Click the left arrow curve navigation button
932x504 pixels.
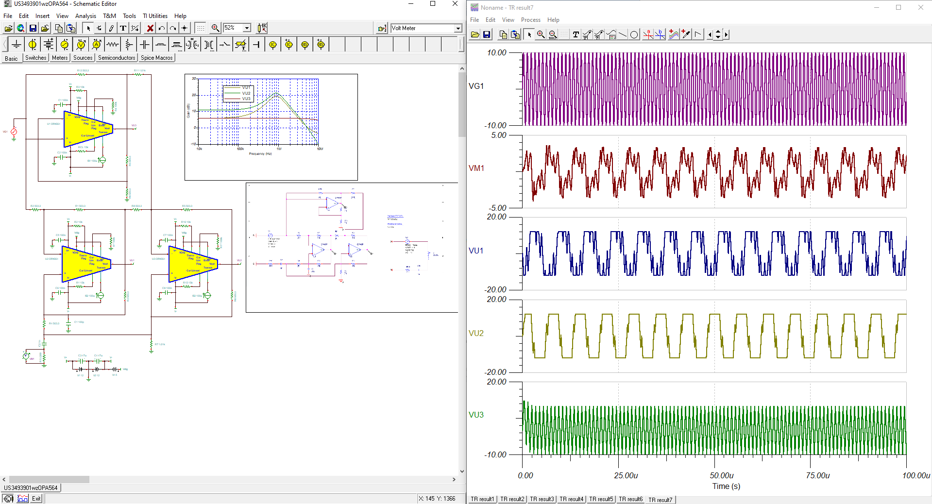(x=710, y=34)
